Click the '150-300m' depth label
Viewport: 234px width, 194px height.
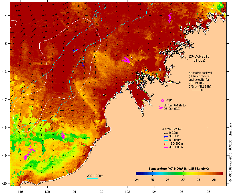pyautogui.click(x=176, y=144)
